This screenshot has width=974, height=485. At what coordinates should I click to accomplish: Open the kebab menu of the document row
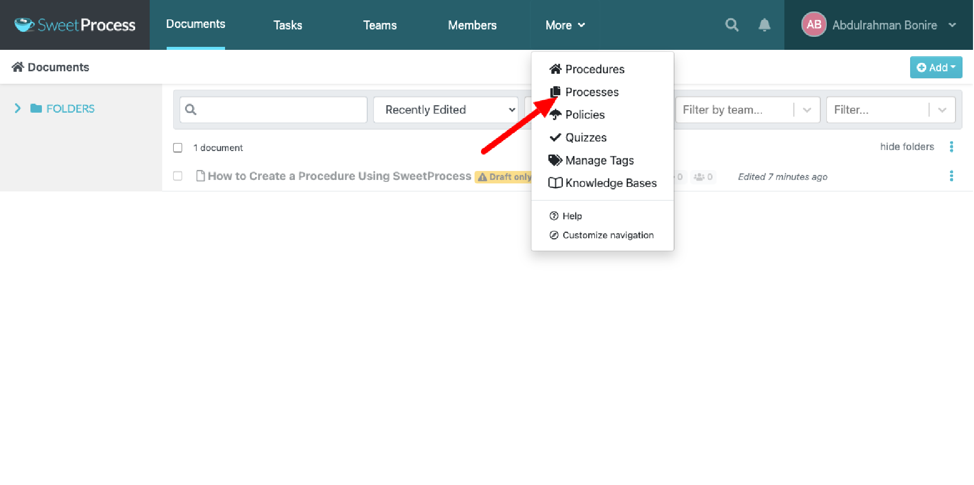pyautogui.click(x=951, y=176)
